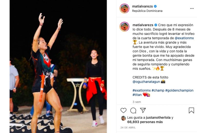197x133 pixels.
Task: Share post via paper plane icon
Action: (x=143, y=110)
